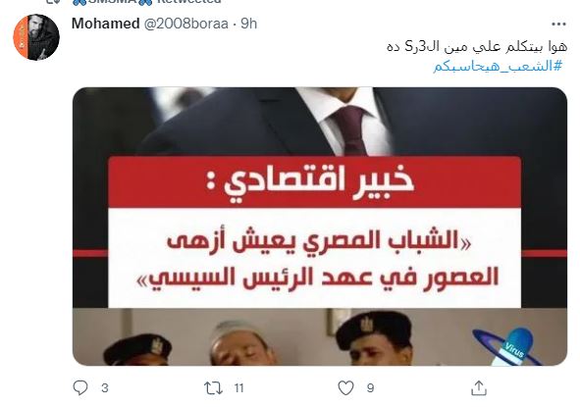Click the share upload icon
580x407 pixels.
click(x=479, y=387)
